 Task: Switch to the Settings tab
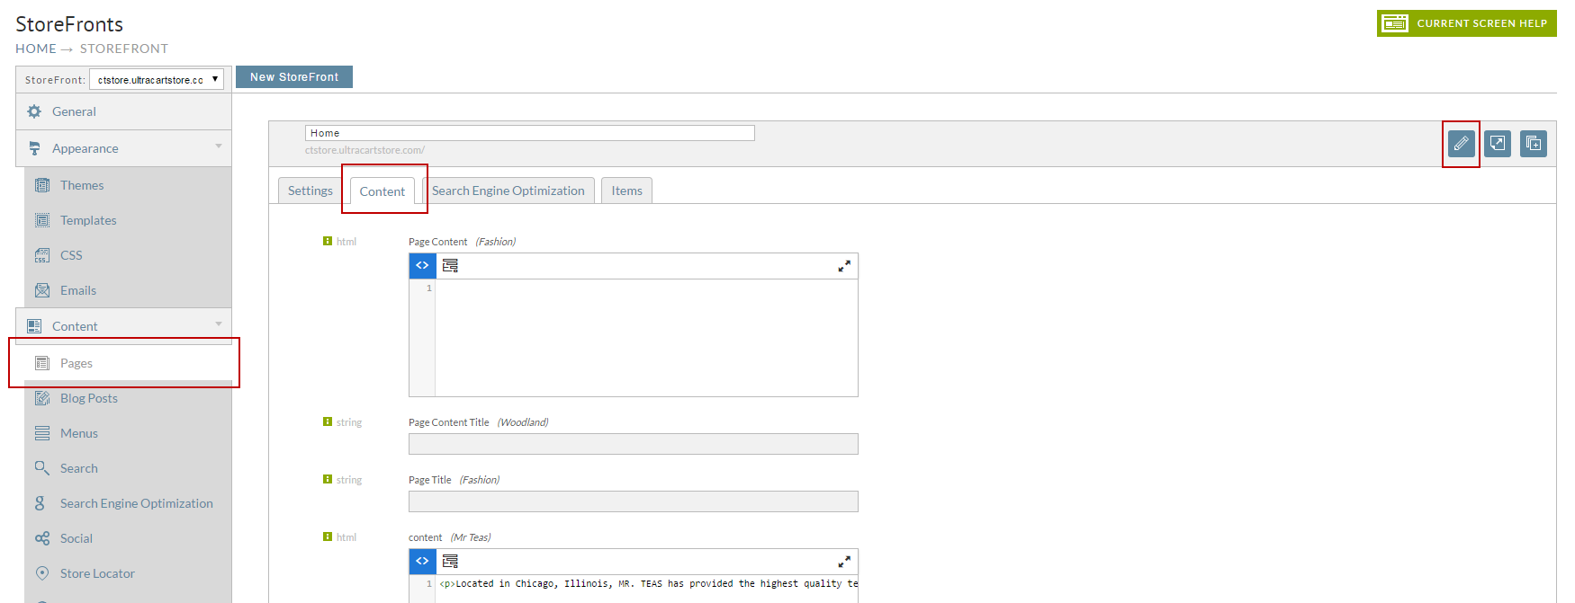(x=310, y=191)
